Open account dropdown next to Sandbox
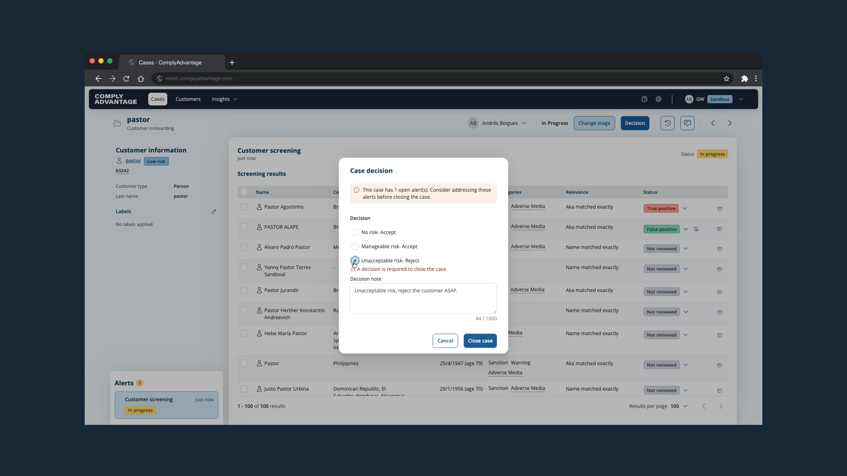The height and width of the screenshot is (476, 847). 741,99
